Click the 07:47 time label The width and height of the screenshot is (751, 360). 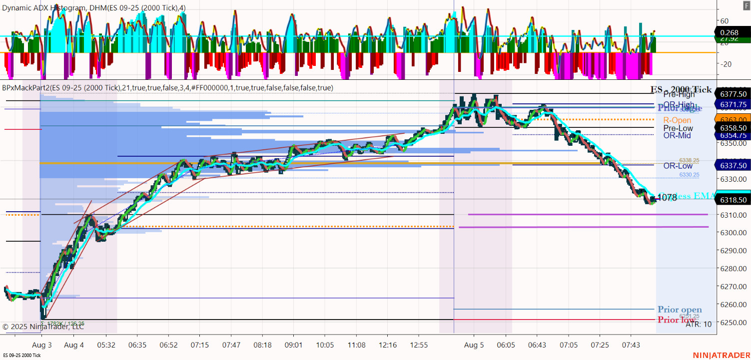tap(231, 345)
